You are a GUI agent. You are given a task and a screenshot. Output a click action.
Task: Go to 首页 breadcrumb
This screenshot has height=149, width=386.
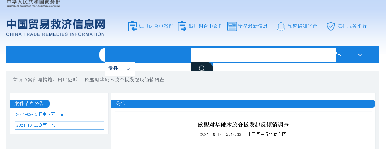[x=18, y=80]
